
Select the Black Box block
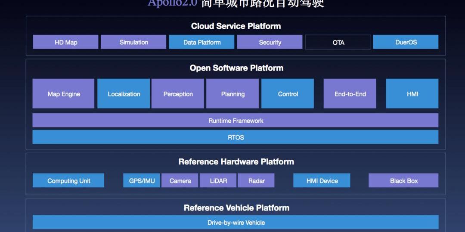[x=403, y=180]
